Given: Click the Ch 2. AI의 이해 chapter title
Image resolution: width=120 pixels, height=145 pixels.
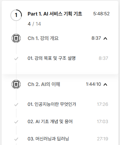Looking at the screenshot, I should click(x=44, y=84).
